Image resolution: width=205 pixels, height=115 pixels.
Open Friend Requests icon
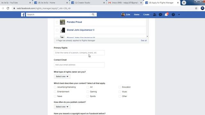click(155, 15)
